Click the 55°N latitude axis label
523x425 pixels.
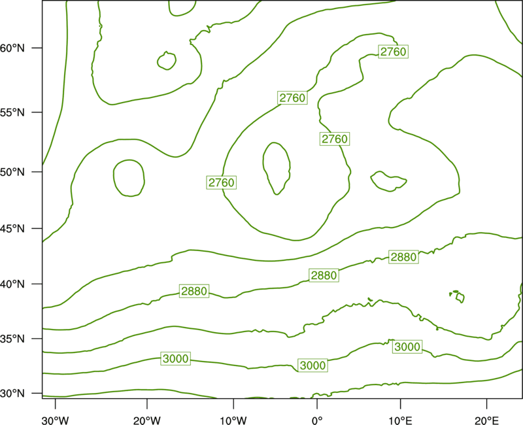(x=12, y=112)
